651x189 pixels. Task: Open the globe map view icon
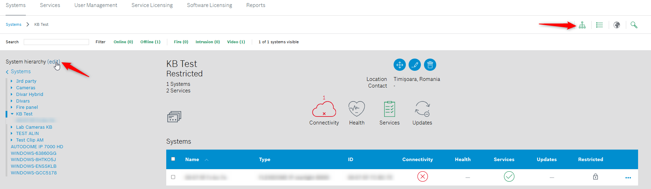point(617,25)
